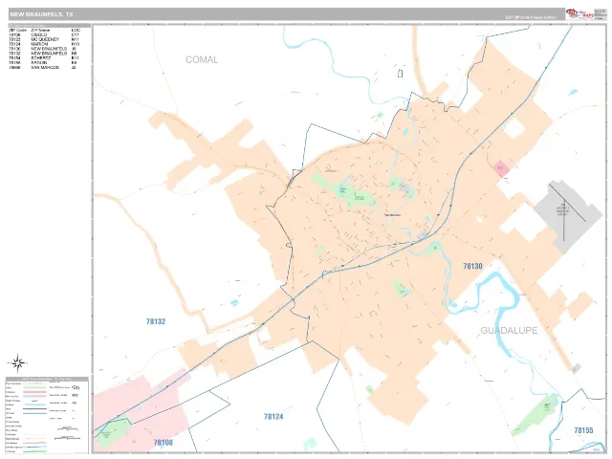Click the 78130 ZIP label on the map

[472, 266]
